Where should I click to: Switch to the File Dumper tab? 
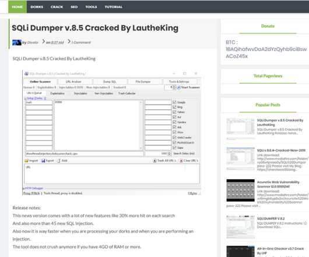(x=143, y=81)
